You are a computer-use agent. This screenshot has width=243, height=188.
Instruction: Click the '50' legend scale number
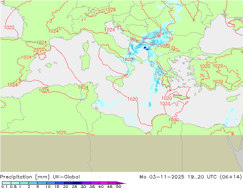(118, 186)
